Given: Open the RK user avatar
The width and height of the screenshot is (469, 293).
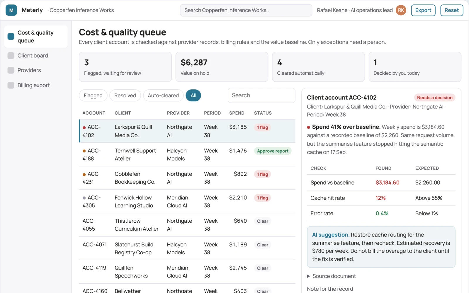Looking at the screenshot, I should [401, 10].
